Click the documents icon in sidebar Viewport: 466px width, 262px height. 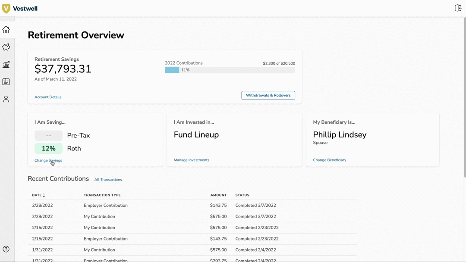coord(6,82)
